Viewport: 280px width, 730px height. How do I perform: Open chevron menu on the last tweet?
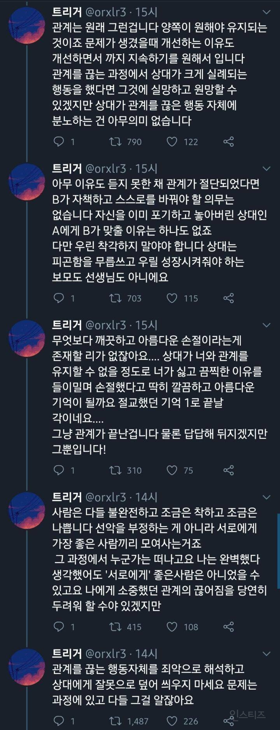point(266,653)
